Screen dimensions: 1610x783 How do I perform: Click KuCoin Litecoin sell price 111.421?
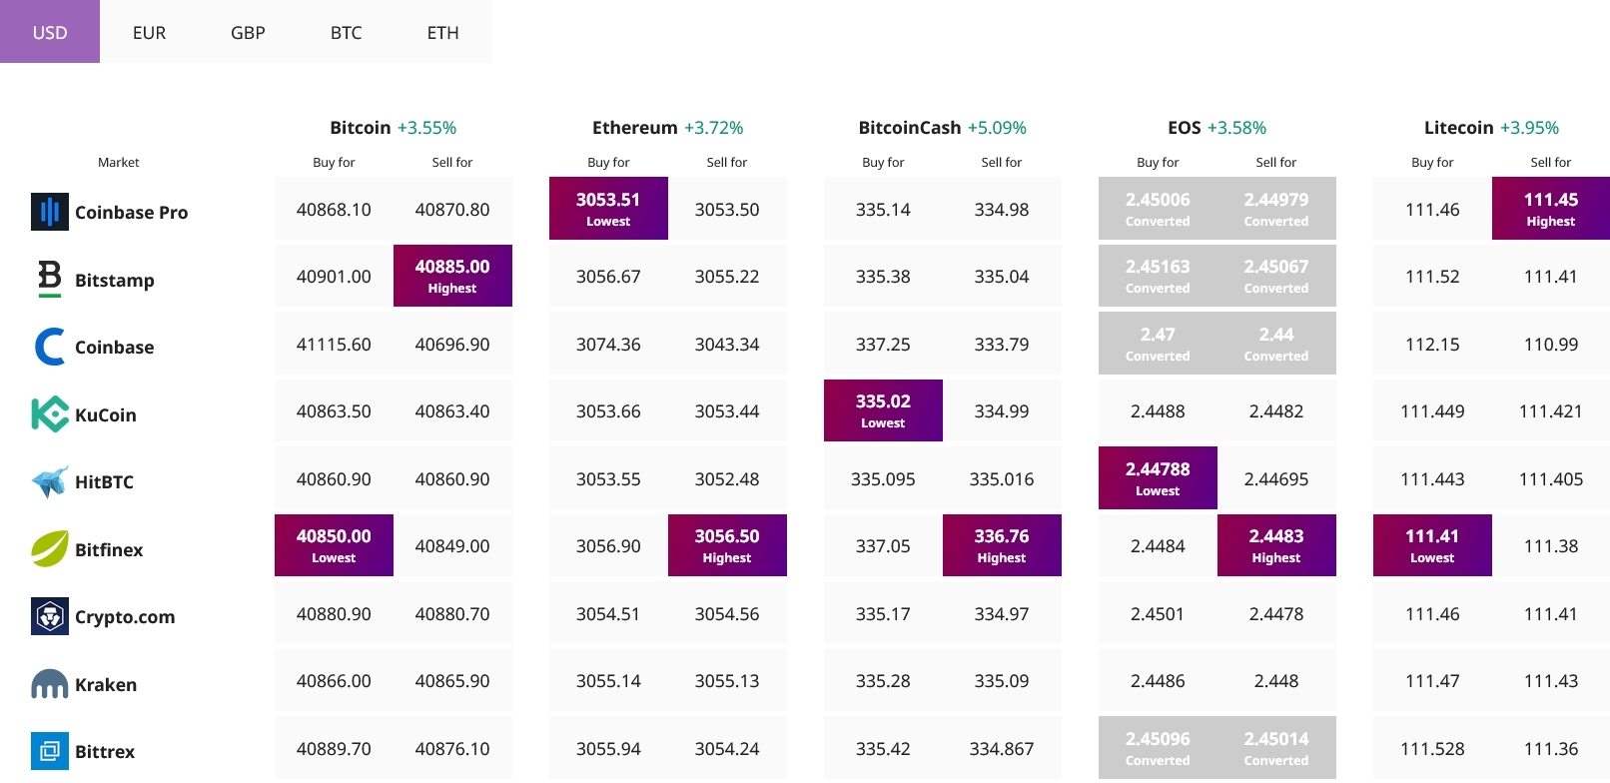point(1551,411)
